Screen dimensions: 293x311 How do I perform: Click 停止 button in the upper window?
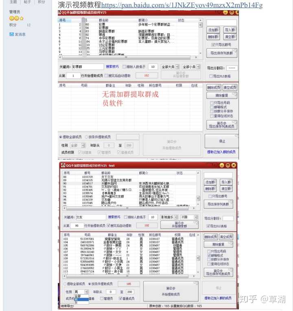[222, 141]
